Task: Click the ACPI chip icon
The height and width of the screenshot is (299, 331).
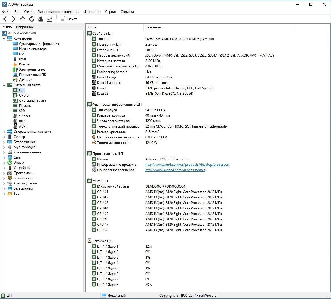Action: 15,126
